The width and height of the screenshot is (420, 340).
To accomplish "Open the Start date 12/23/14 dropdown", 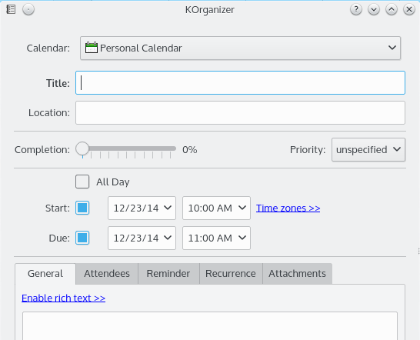I will [142, 208].
